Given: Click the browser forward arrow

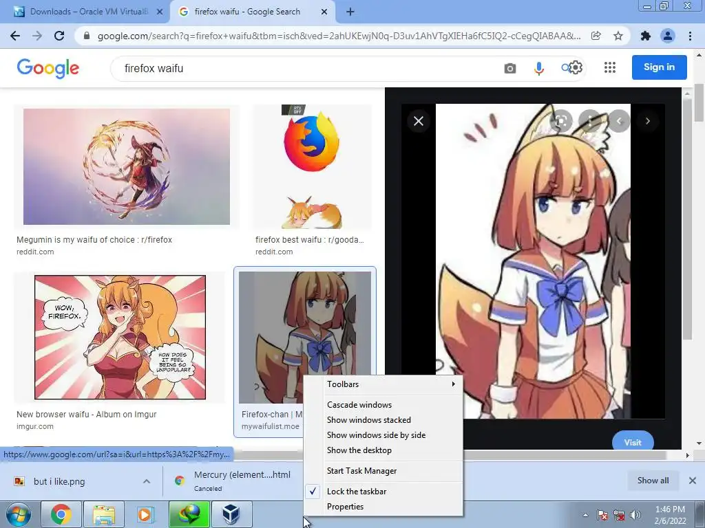Looking at the screenshot, I should [x=37, y=36].
